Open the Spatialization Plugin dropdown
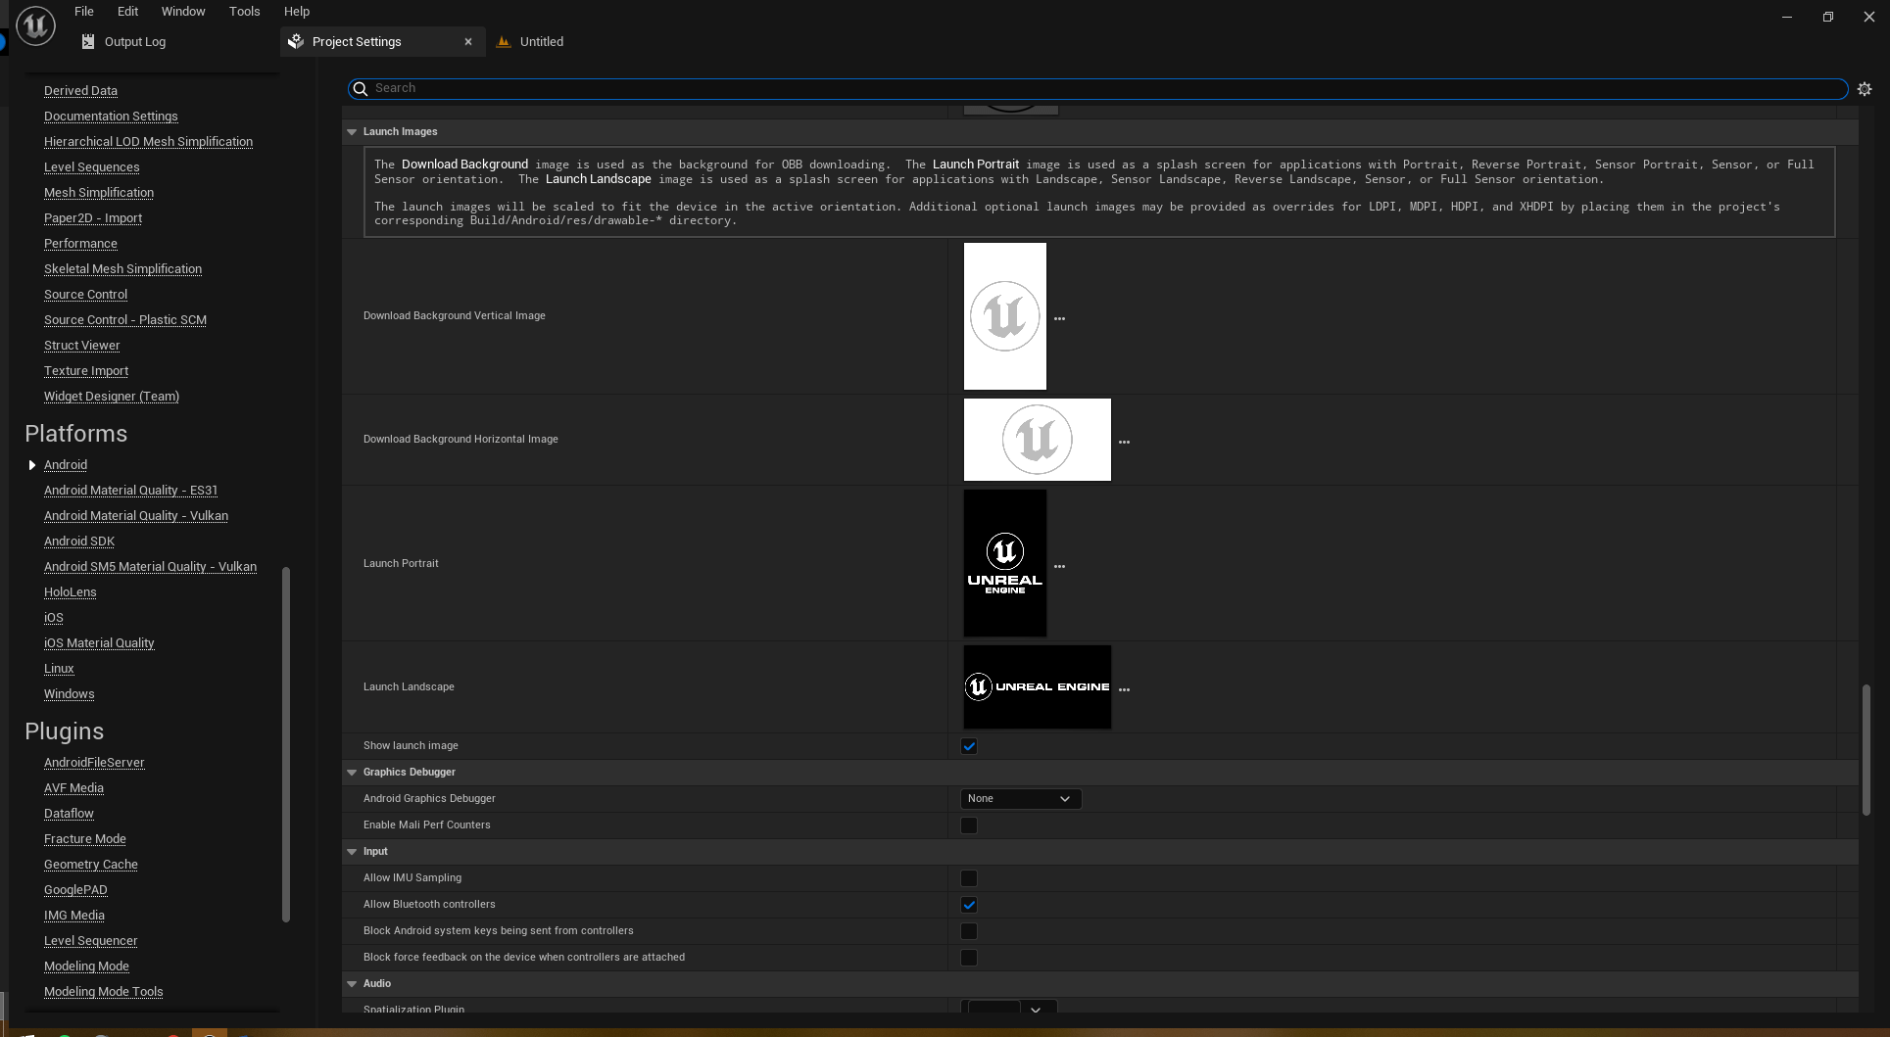Viewport: 1890px width, 1037px height. point(1008,1009)
